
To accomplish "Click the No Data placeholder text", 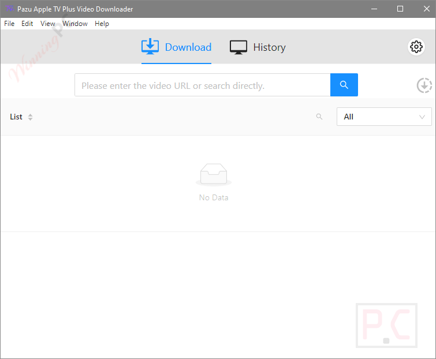I will point(214,197).
